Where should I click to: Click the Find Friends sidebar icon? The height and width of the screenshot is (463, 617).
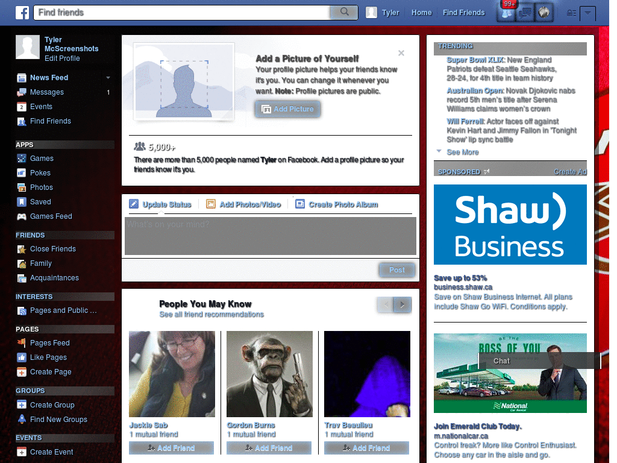(x=22, y=122)
